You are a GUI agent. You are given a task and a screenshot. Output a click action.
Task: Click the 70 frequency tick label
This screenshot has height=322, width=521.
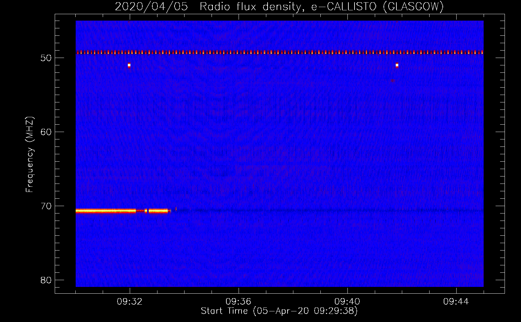pyautogui.click(x=46, y=206)
